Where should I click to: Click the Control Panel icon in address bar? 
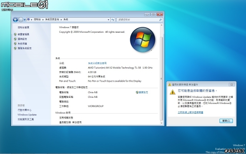point(28,20)
